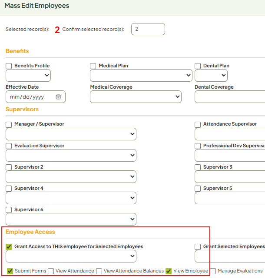Open the Dental Plan dropdown
The height and width of the screenshot is (279, 265).
click(211, 76)
